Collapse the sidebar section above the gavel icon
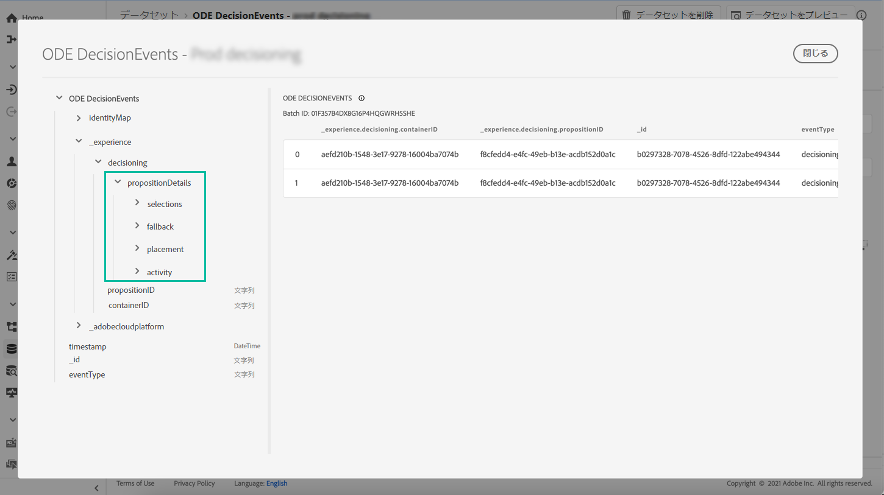Screen dimensions: 884x495 tap(13, 232)
